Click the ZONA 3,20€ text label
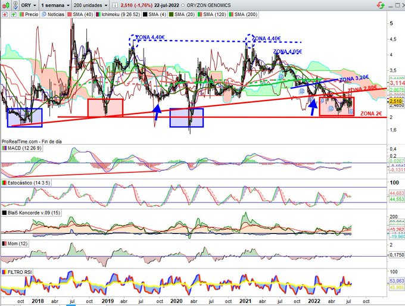 [x=354, y=78]
